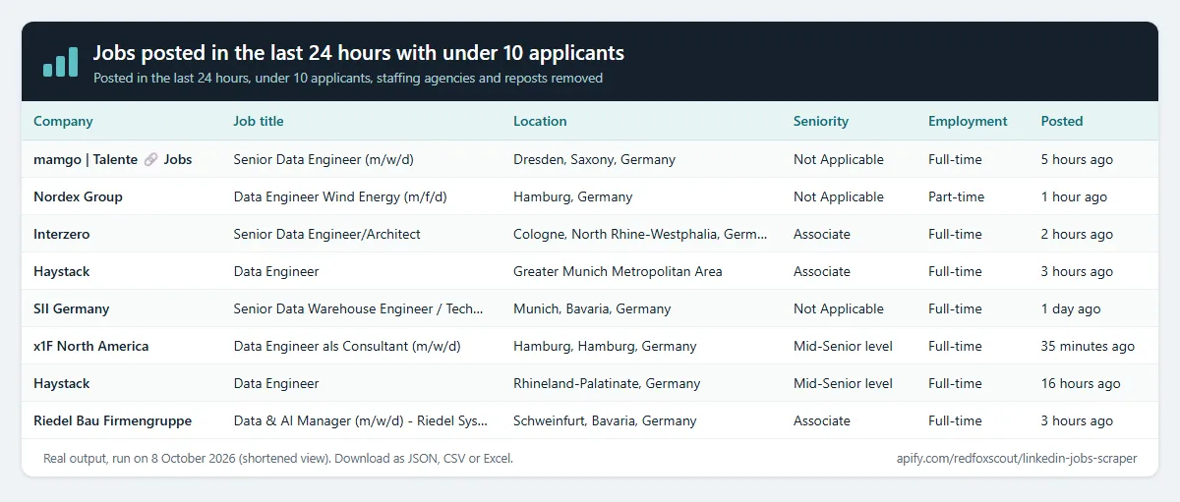Screen dimensions: 1180x502
Task: Click Associate seniority in the Interzero row
Action: (x=822, y=234)
